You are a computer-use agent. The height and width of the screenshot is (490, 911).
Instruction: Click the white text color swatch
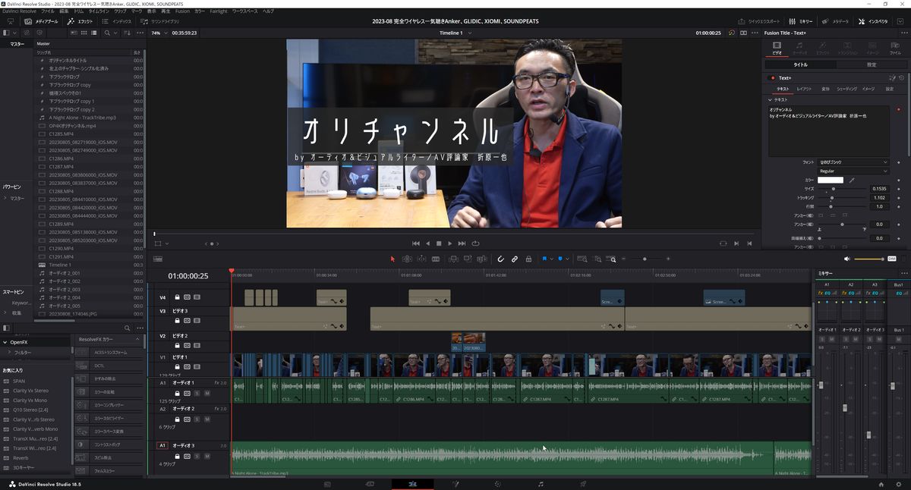[831, 180]
